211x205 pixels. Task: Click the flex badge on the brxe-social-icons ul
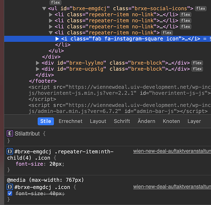coord(201,9)
